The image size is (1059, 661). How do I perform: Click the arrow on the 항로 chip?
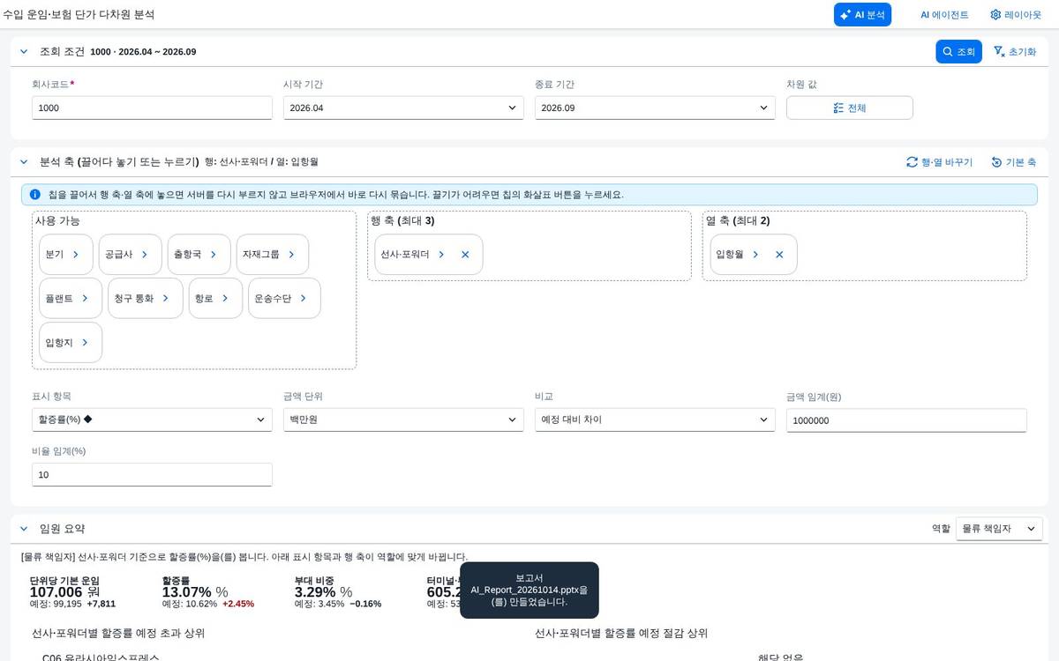[x=226, y=298]
